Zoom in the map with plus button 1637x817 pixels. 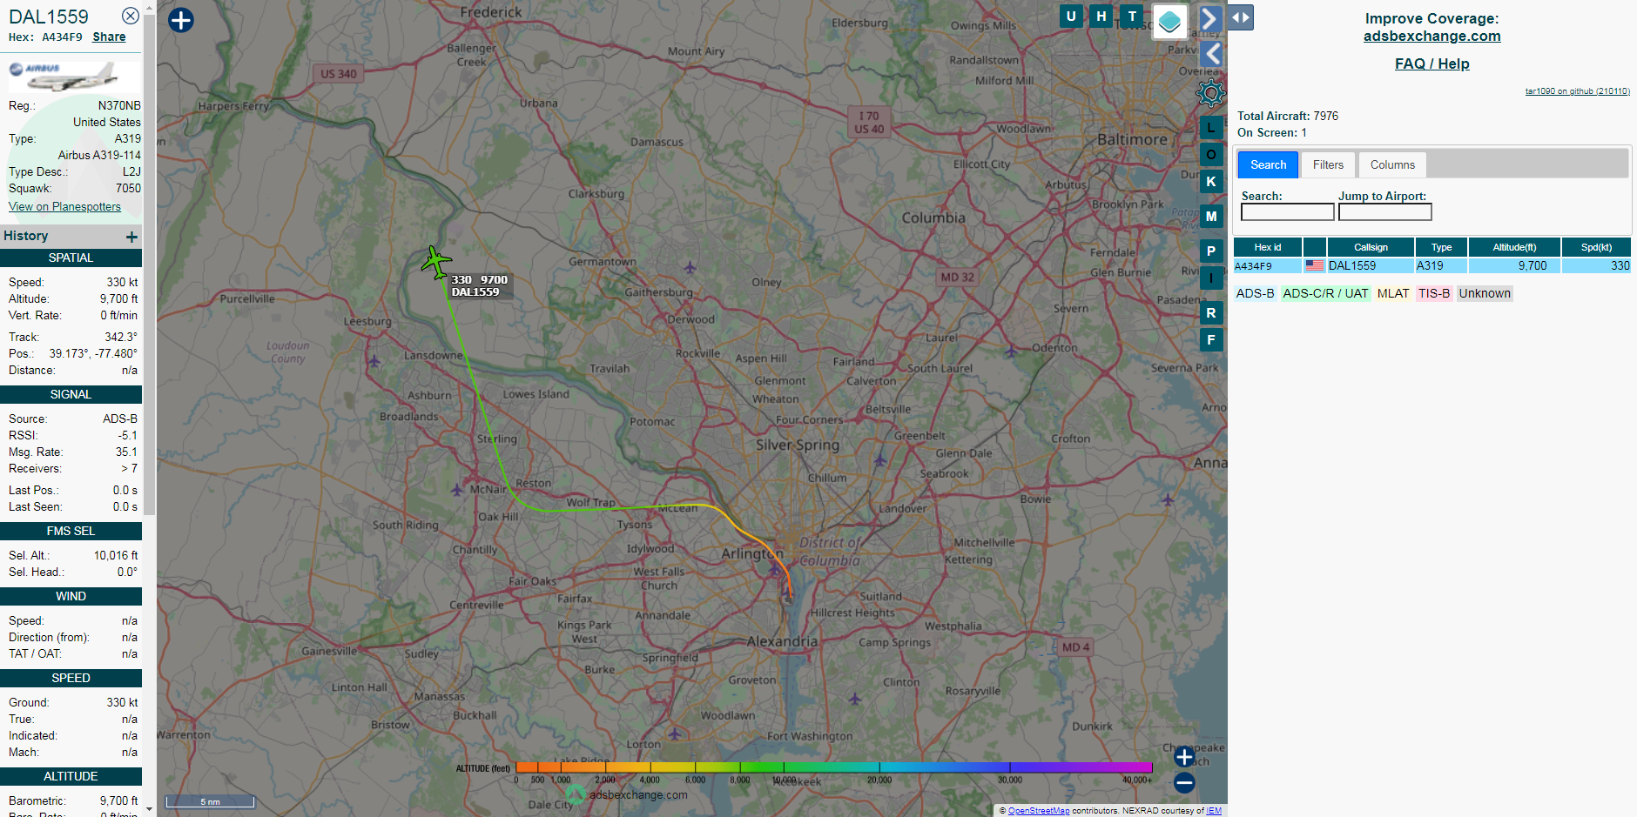(1184, 756)
